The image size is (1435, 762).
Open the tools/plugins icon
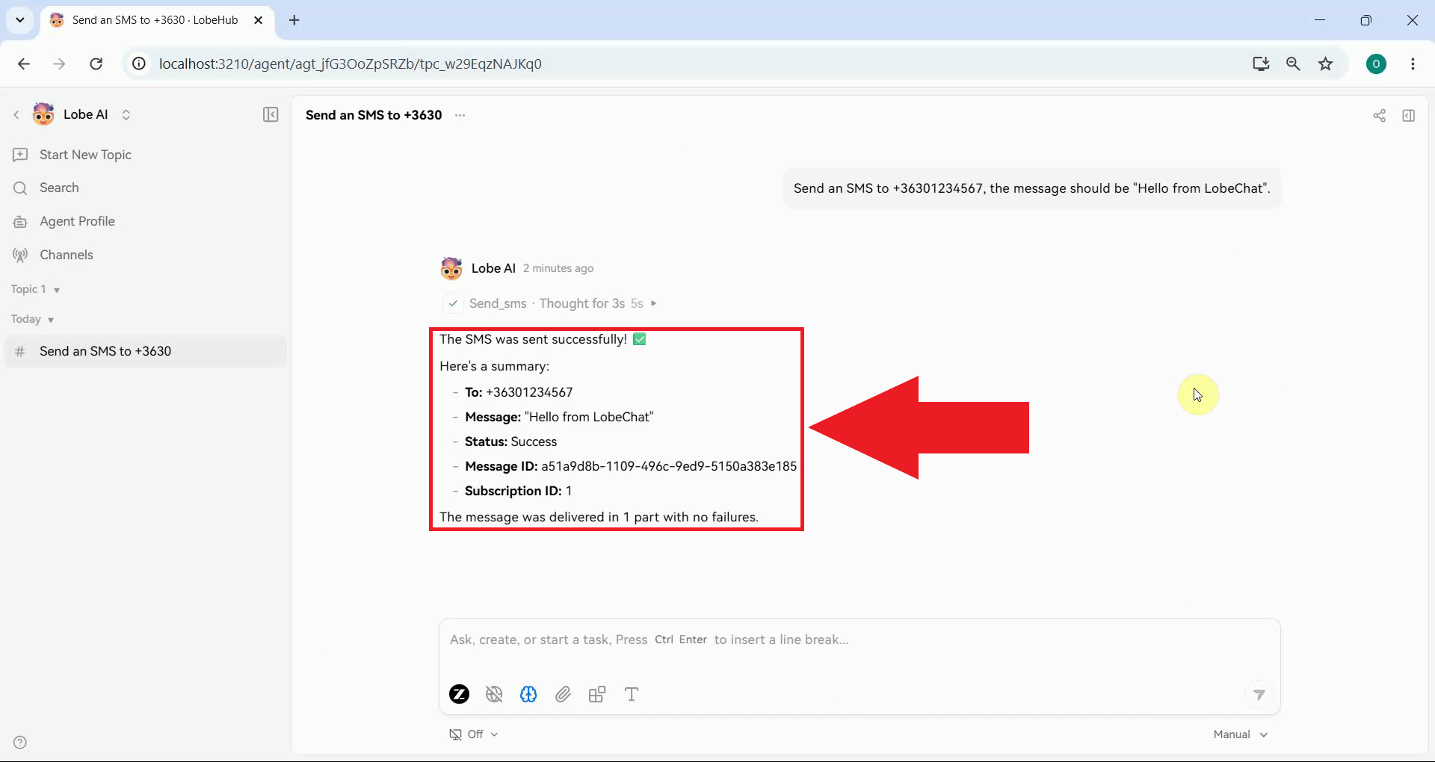(x=597, y=695)
